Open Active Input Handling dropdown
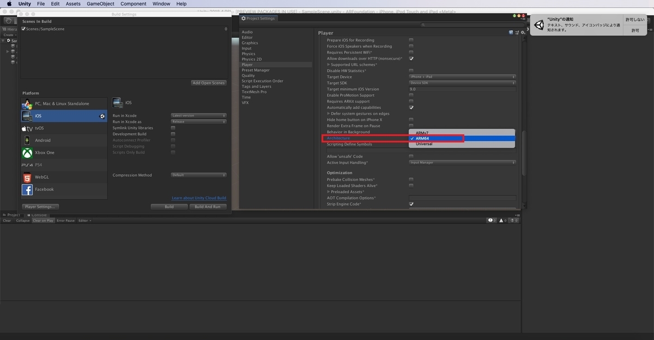654x340 pixels. tap(462, 162)
